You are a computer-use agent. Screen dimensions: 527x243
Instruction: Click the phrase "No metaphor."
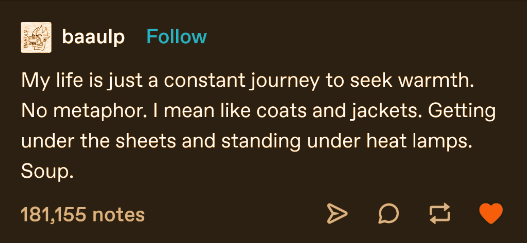[84, 111]
